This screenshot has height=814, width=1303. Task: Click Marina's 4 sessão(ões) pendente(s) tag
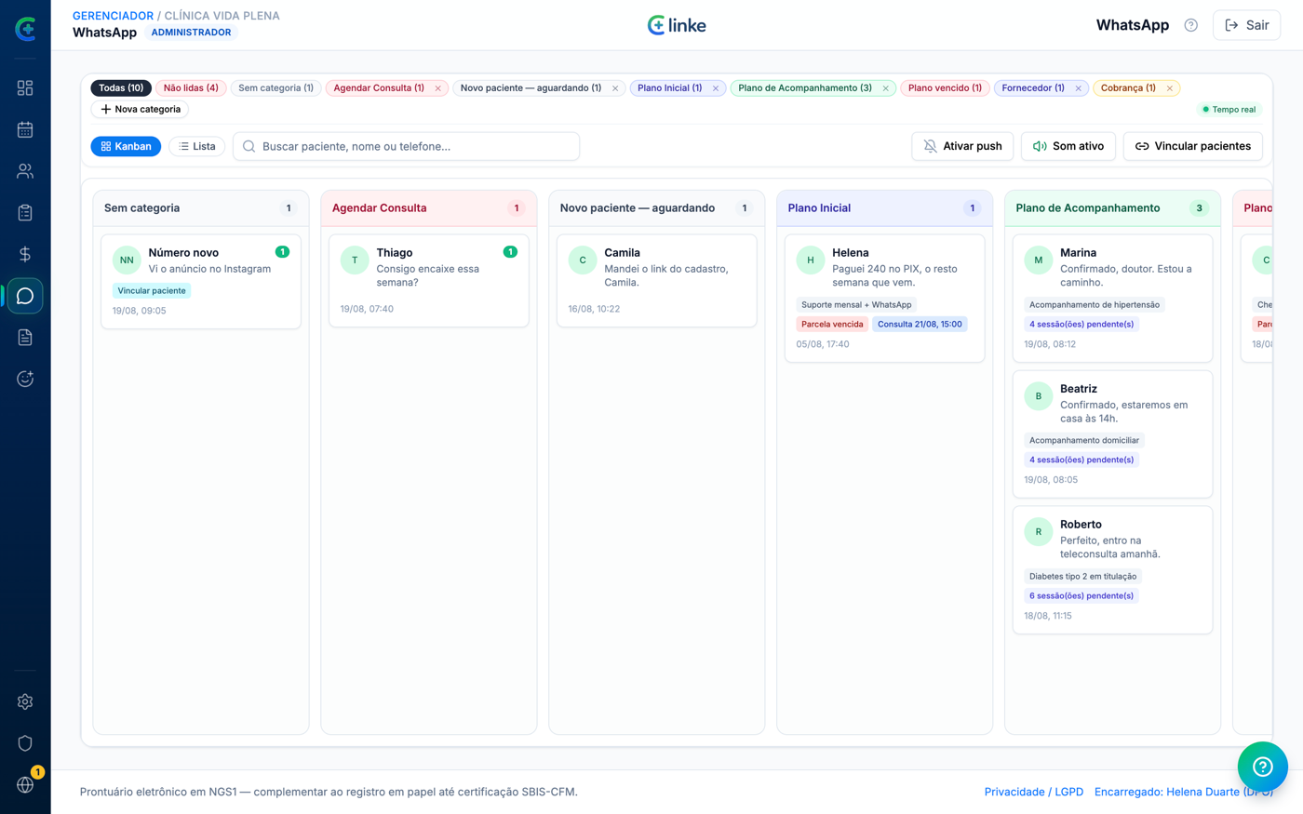click(x=1081, y=324)
